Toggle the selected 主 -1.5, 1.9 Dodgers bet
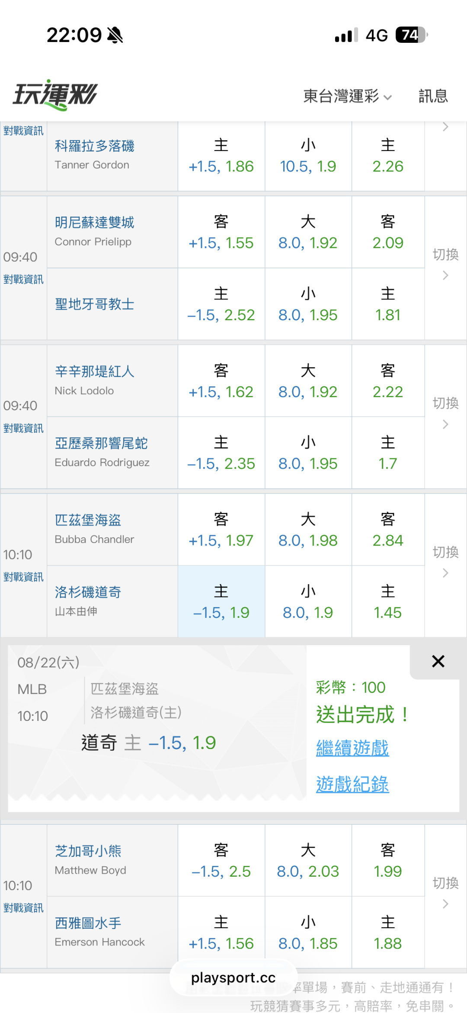The width and height of the screenshot is (467, 1013). click(x=221, y=601)
